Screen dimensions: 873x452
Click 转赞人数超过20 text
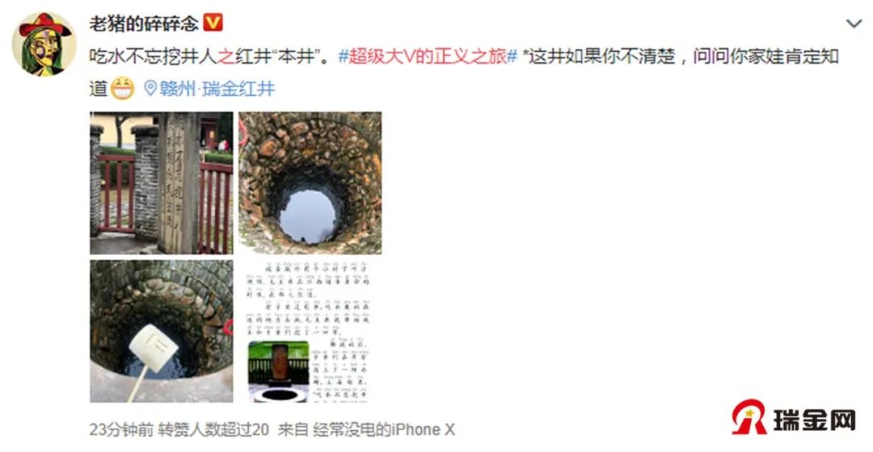pos(213,429)
